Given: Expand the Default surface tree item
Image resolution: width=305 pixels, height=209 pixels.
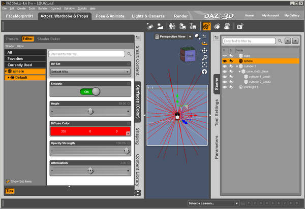Looking at the screenshot, I should tap(9, 78).
